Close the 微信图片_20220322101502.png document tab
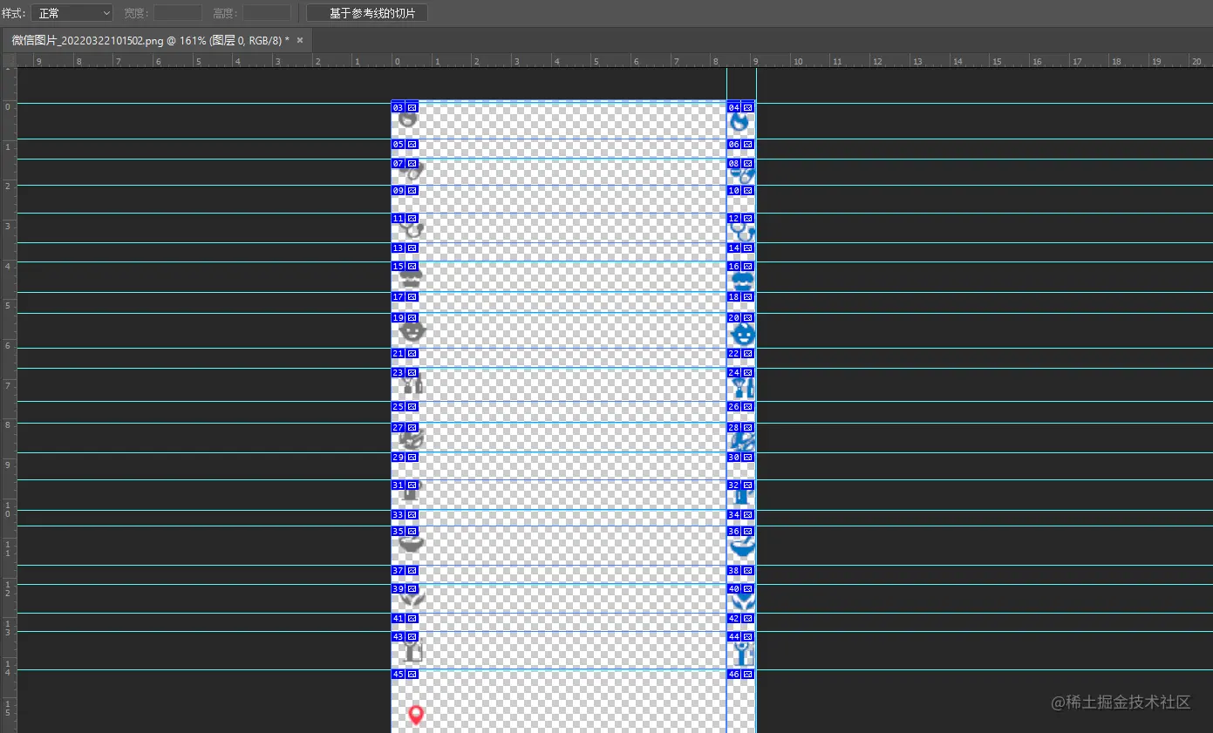Image resolution: width=1213 pixels, height=733 pixels. (300, 40)
